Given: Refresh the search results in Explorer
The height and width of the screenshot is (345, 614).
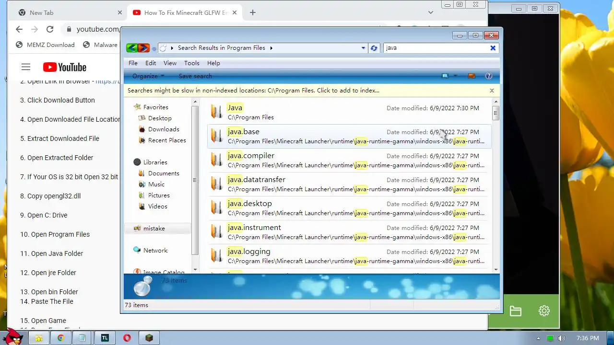Looking at the screenshot, I should (374, 48).
